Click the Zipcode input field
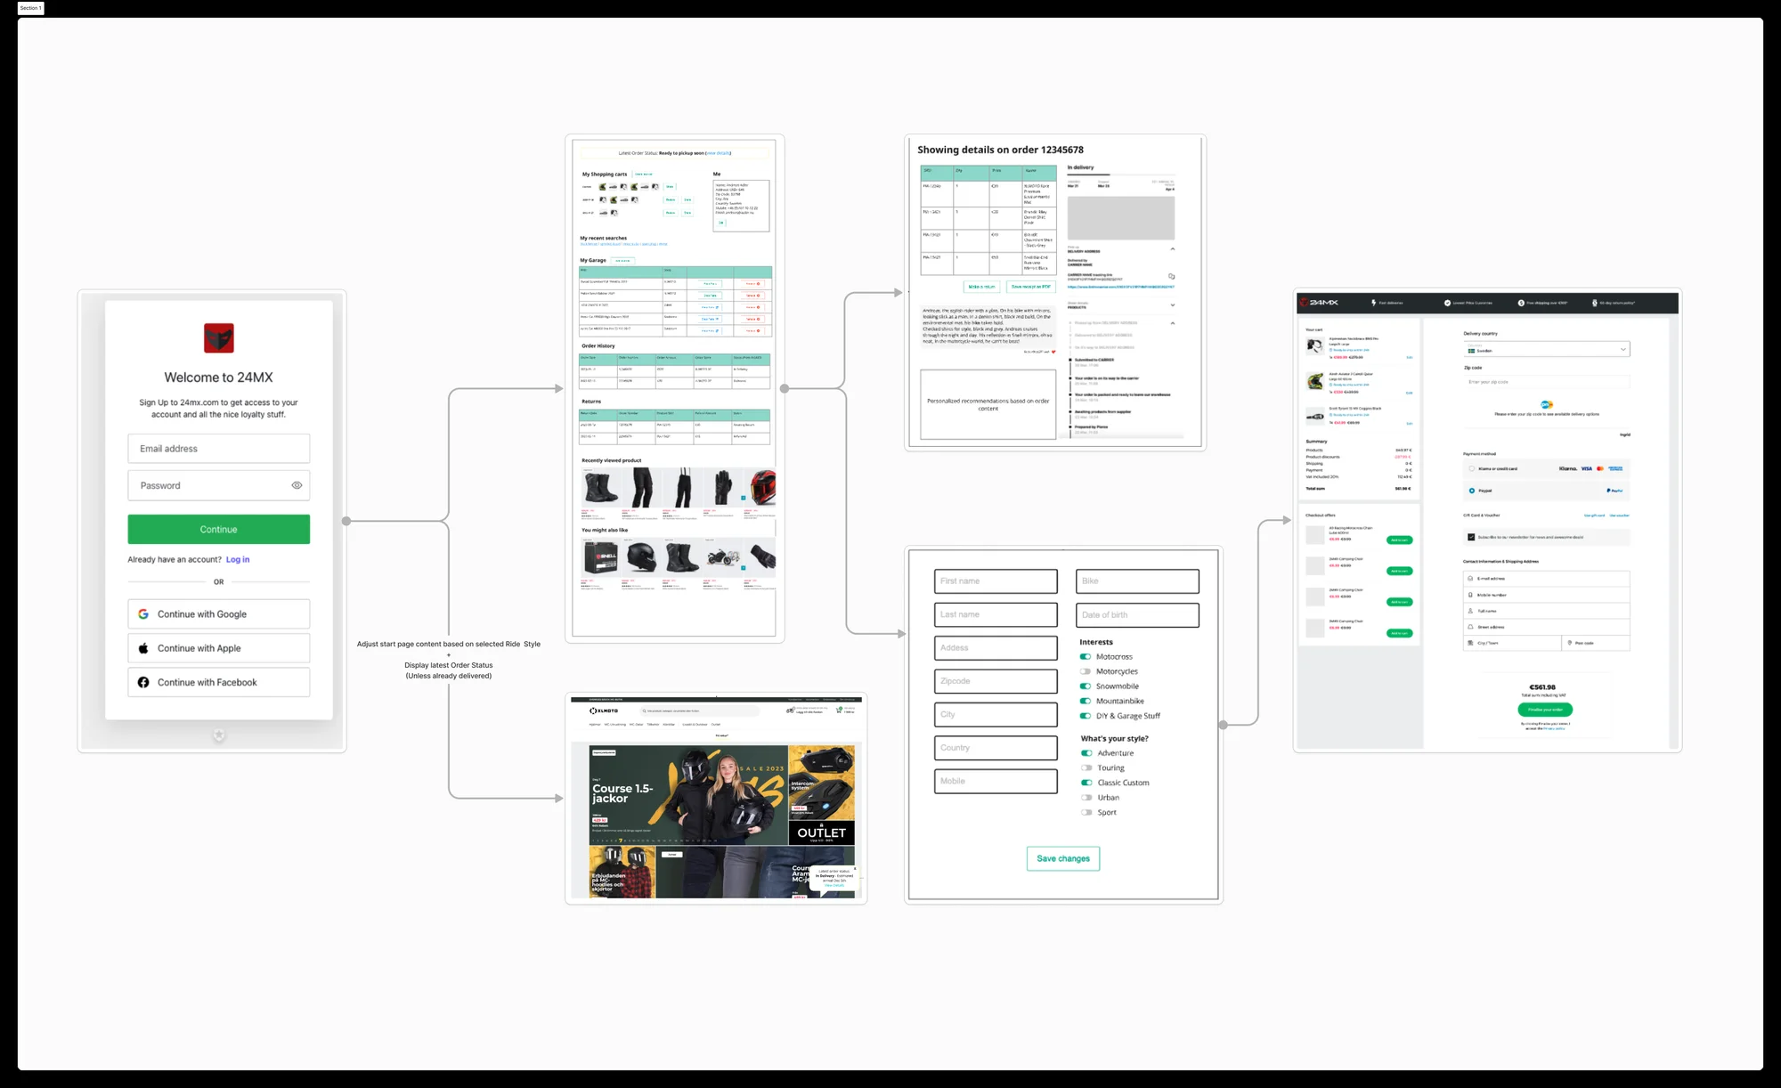The width and height of the screenshot is (1781, 1088). [996, 681]
